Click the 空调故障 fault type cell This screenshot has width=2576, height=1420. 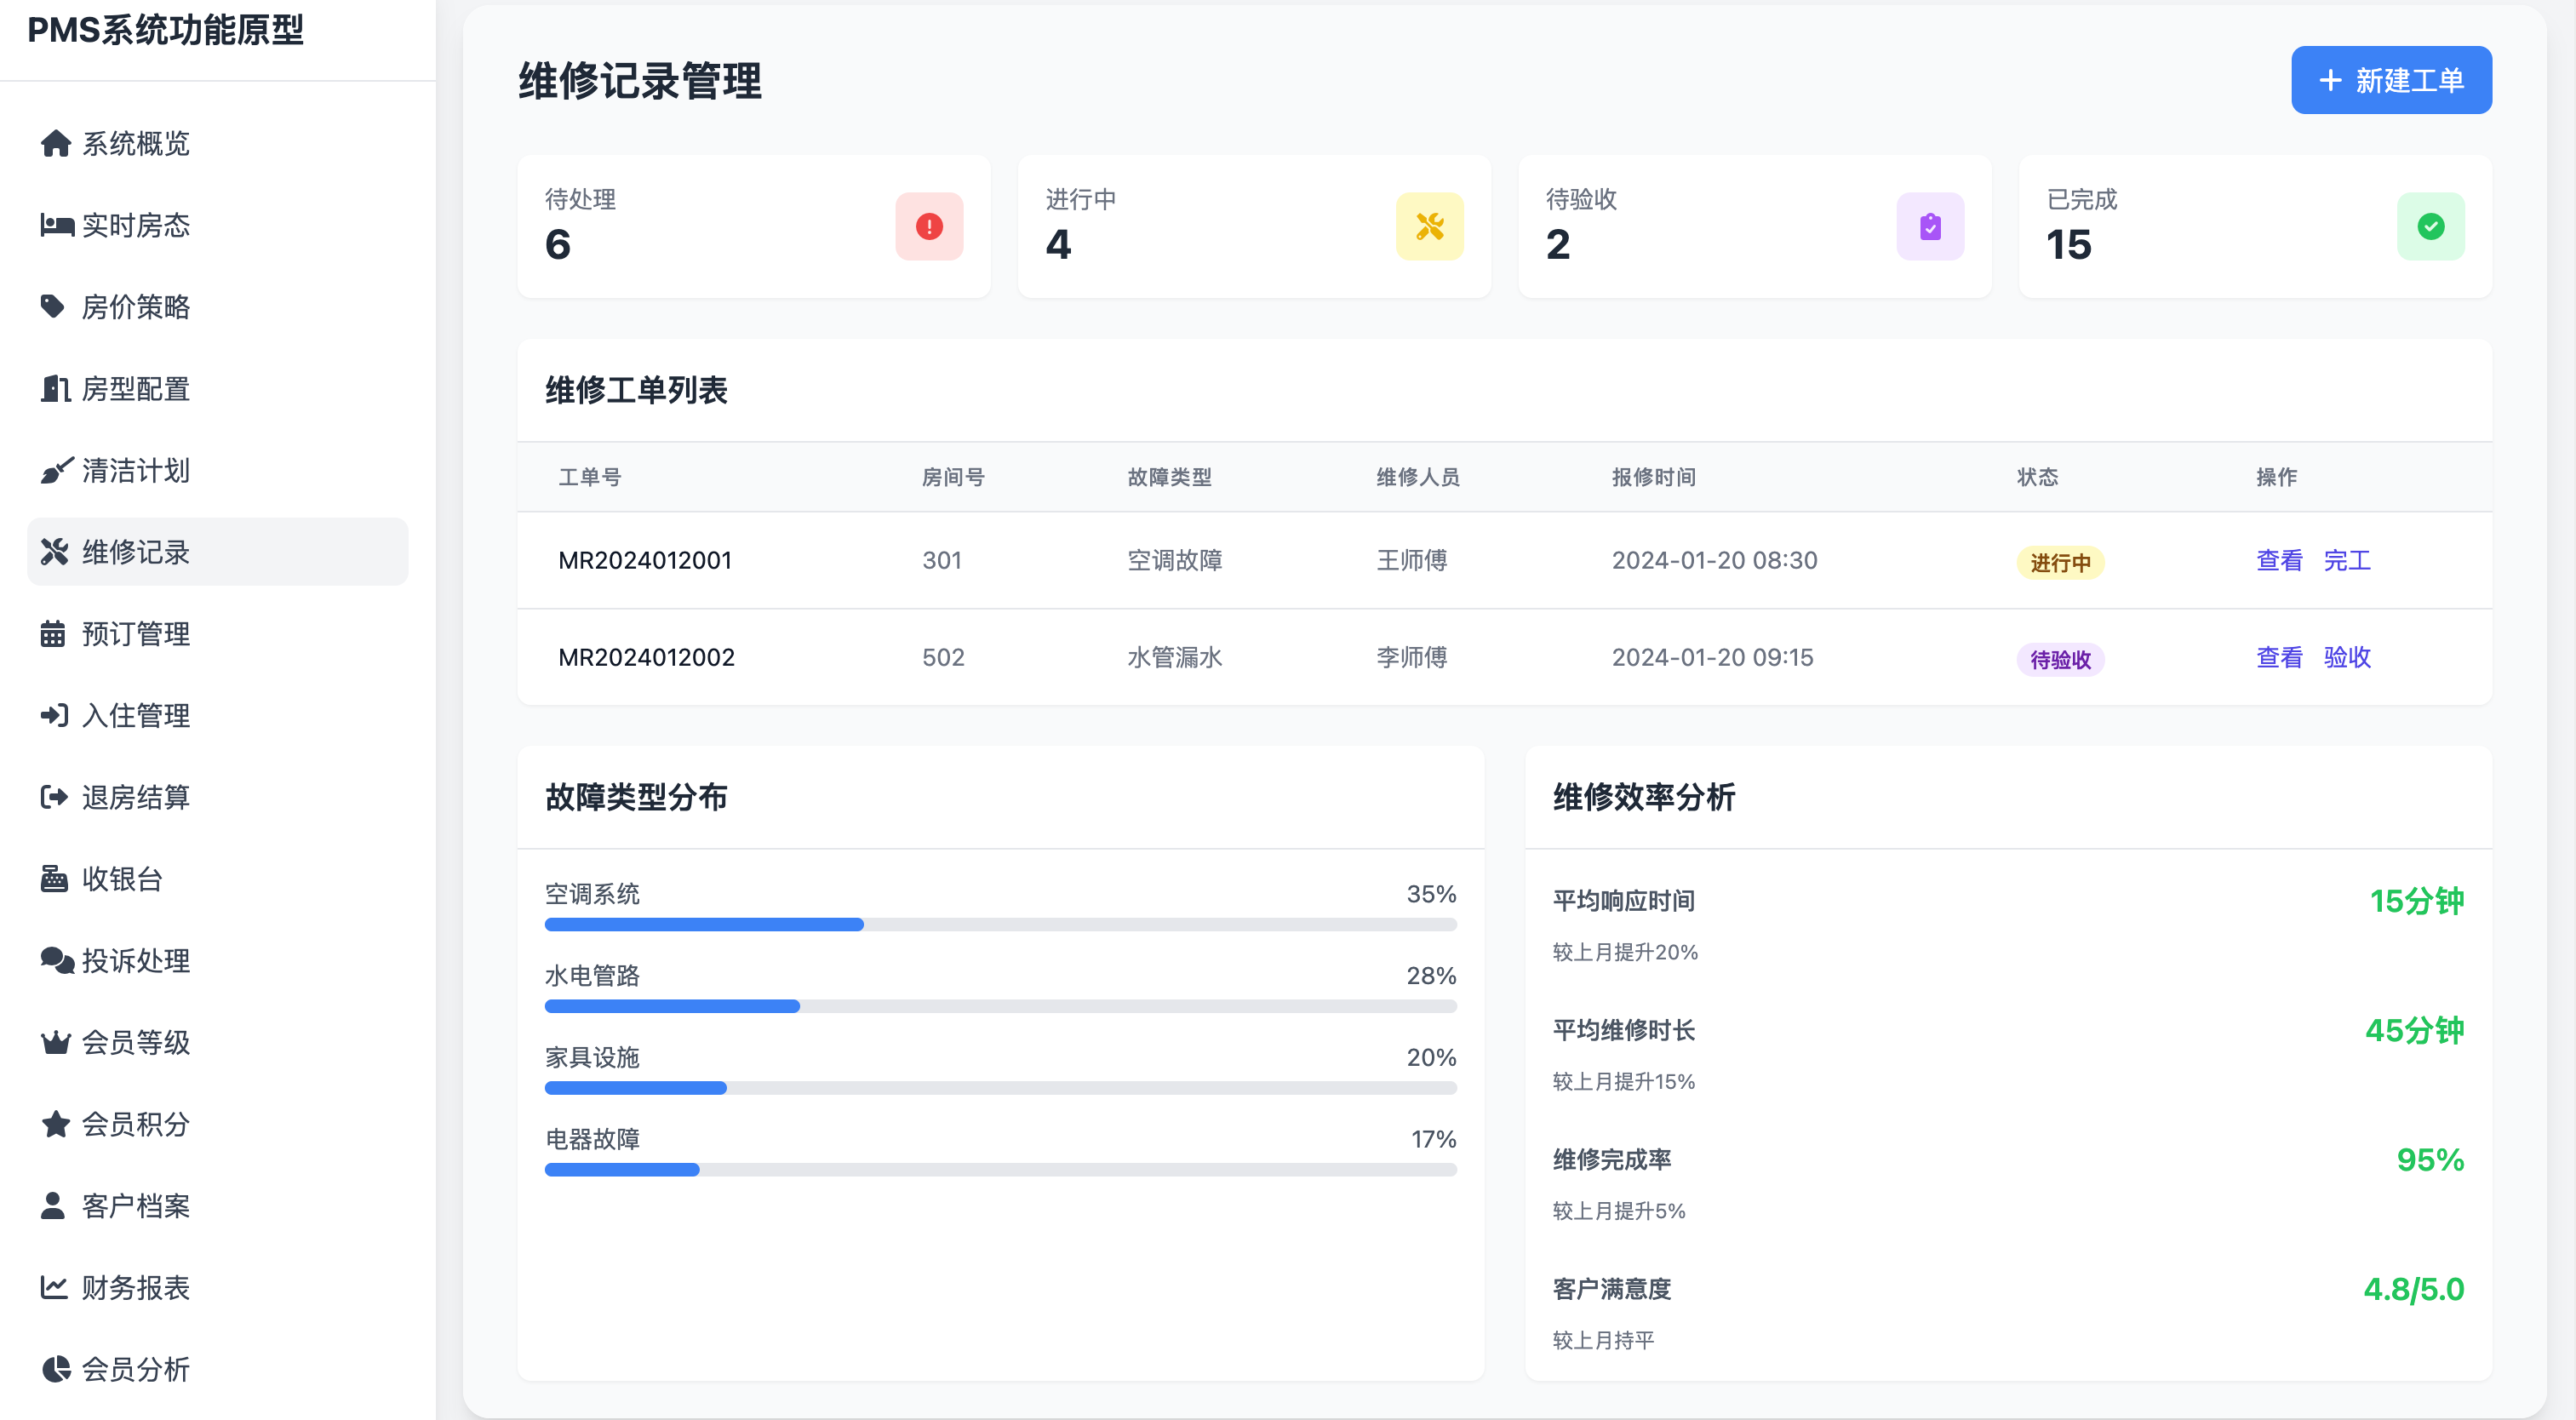pyautogui.click(x=1175, y=561)
